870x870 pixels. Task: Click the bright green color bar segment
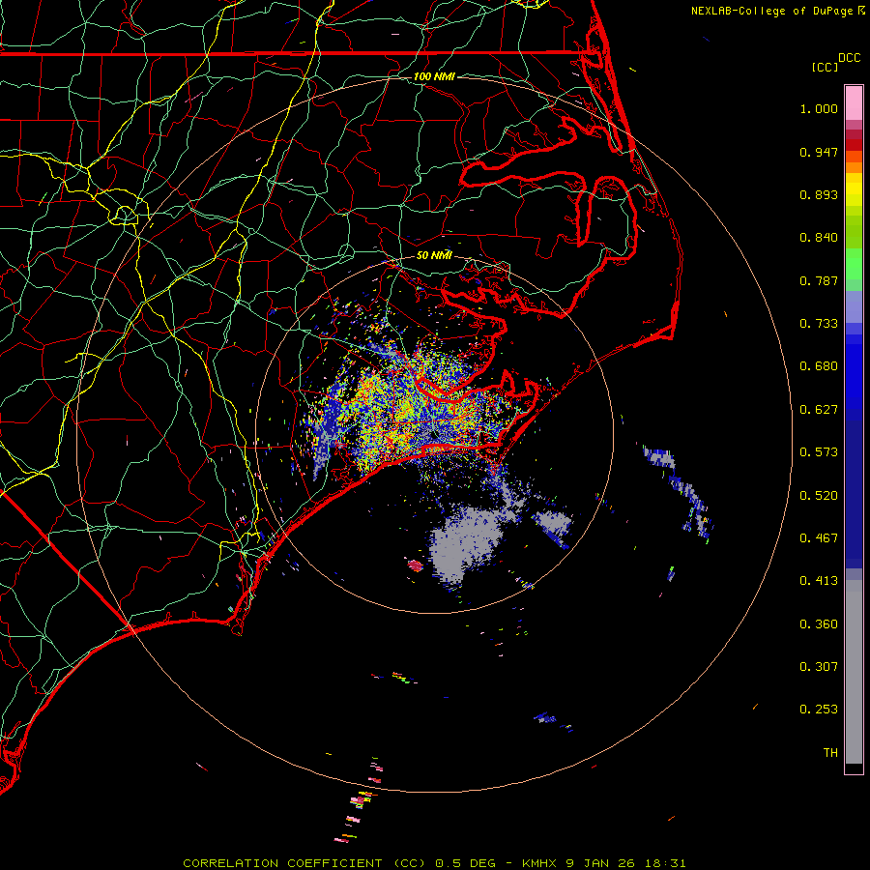854,264
